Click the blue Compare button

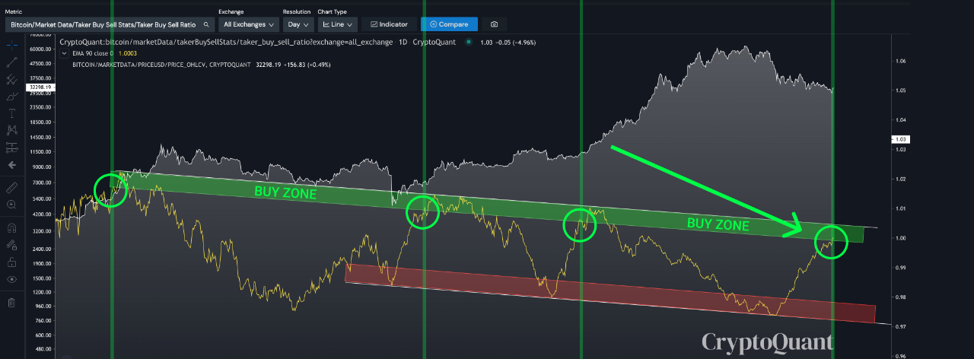tap(449, 24)
